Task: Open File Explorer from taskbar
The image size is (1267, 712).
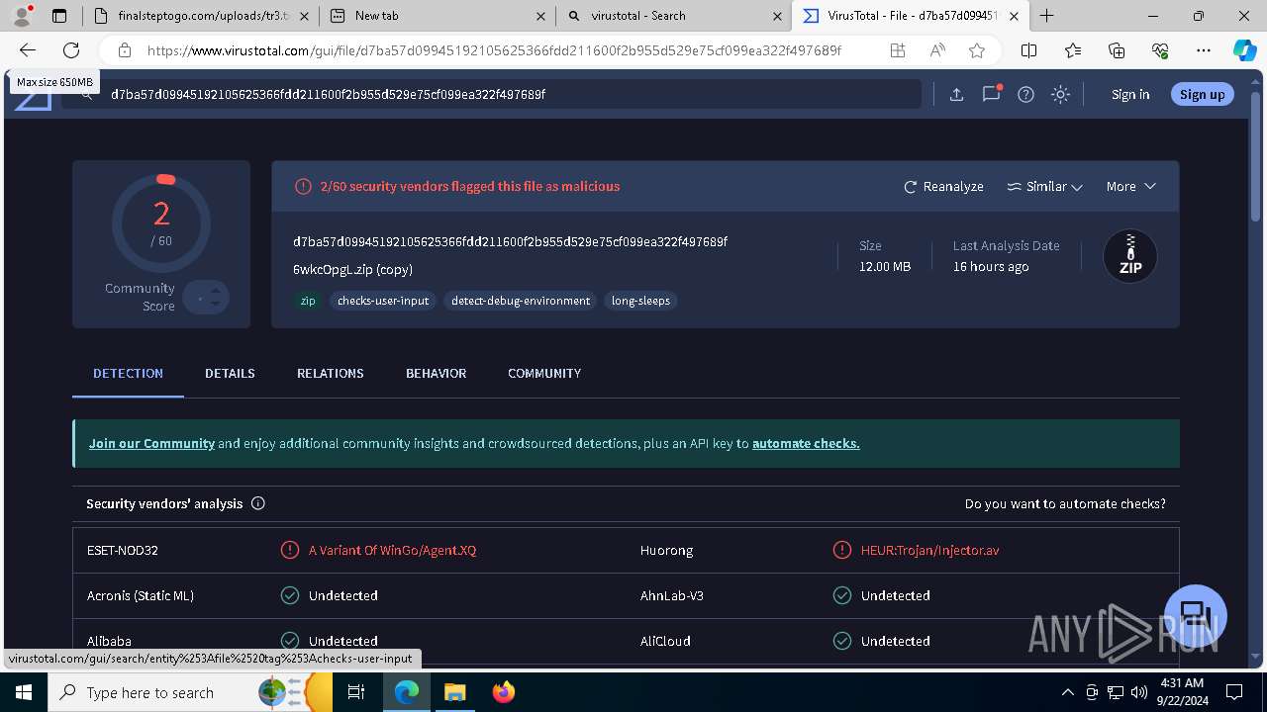Action: coord(455,692)
